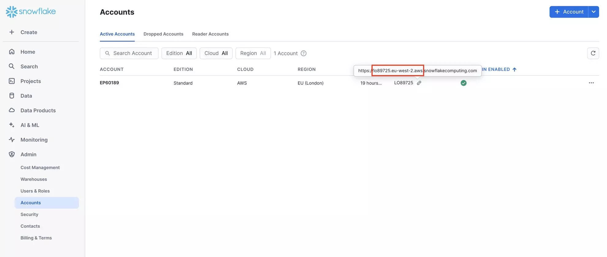Copy the LO89725 account URL link icon

(419, 83)
